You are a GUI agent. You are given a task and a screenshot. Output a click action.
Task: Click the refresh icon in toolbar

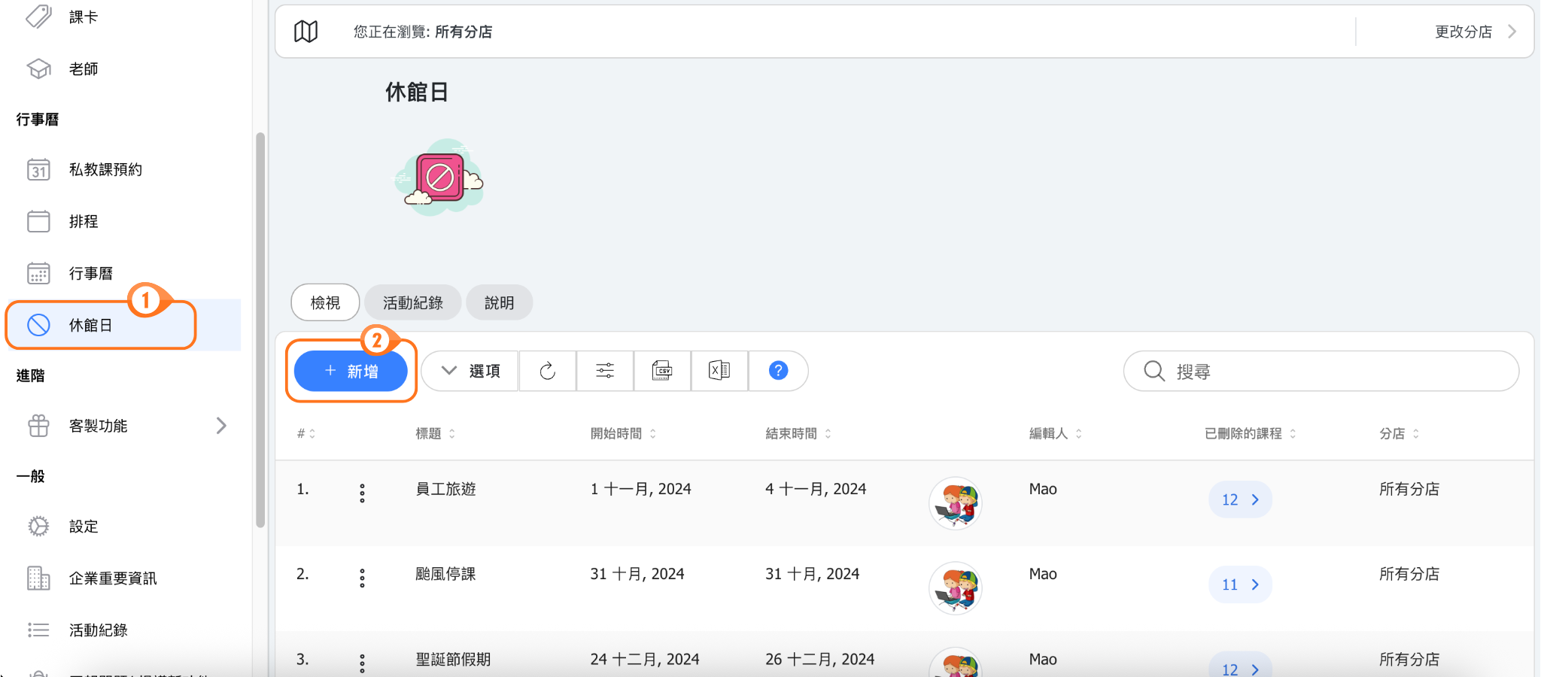pos(547,371)
